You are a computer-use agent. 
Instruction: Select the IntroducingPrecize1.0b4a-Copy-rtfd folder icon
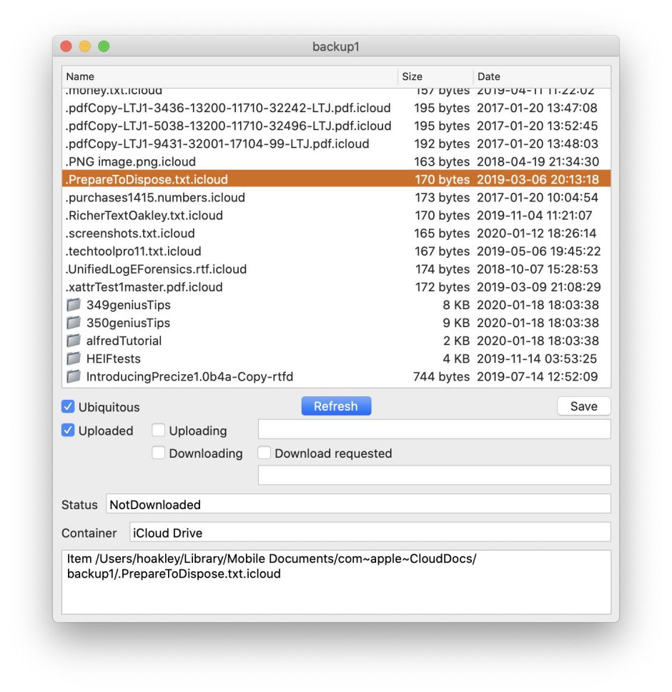(x=74, y=376)
